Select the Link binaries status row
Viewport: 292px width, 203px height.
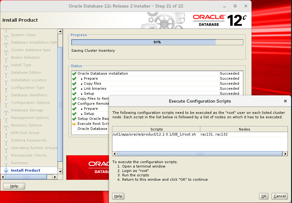click(x=157, y=88)
